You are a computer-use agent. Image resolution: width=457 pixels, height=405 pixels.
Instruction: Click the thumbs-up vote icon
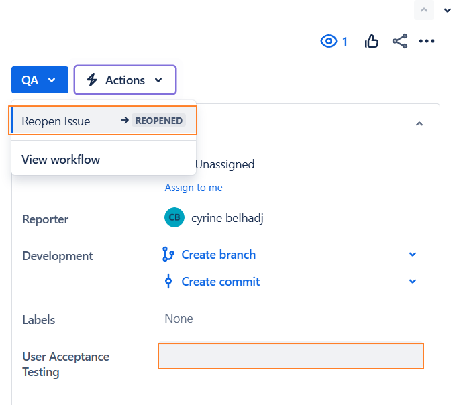[372, 42]
